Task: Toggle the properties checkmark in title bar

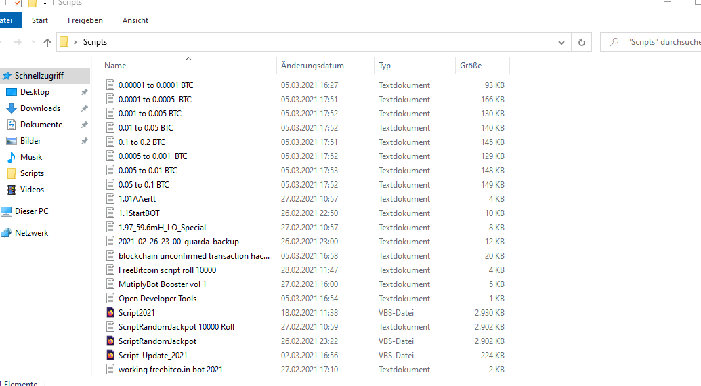Action: [x=18, y=3]
